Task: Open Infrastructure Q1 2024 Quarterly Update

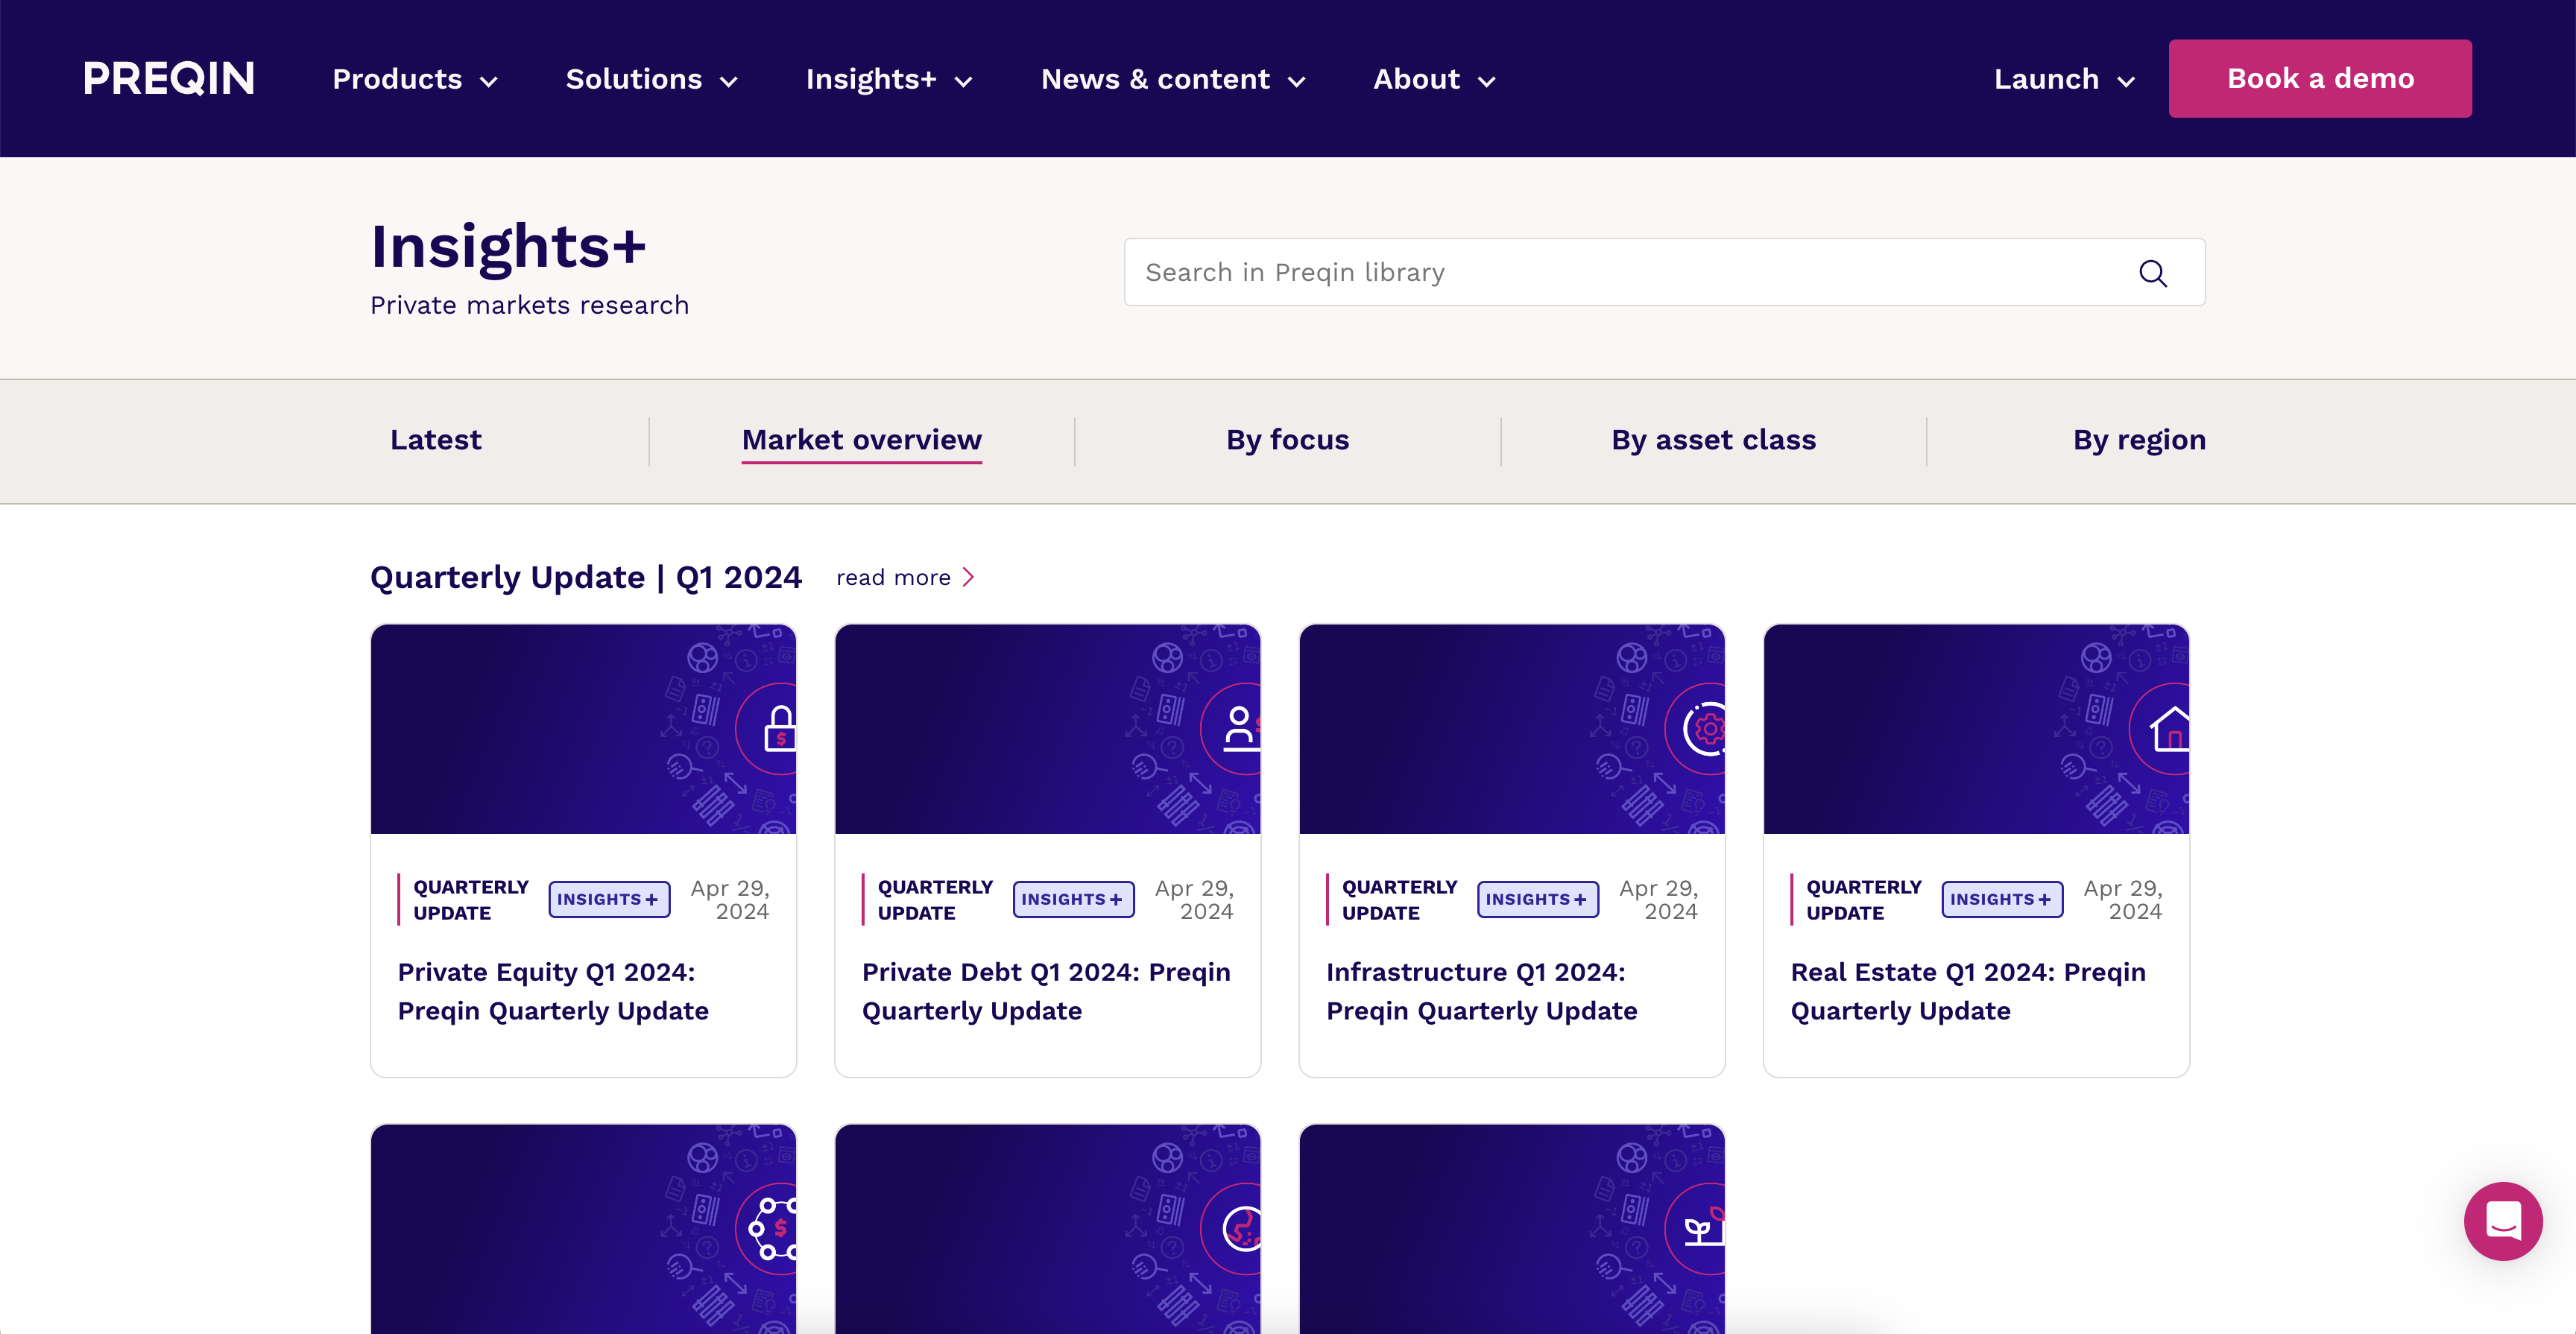Action: 1482,991
